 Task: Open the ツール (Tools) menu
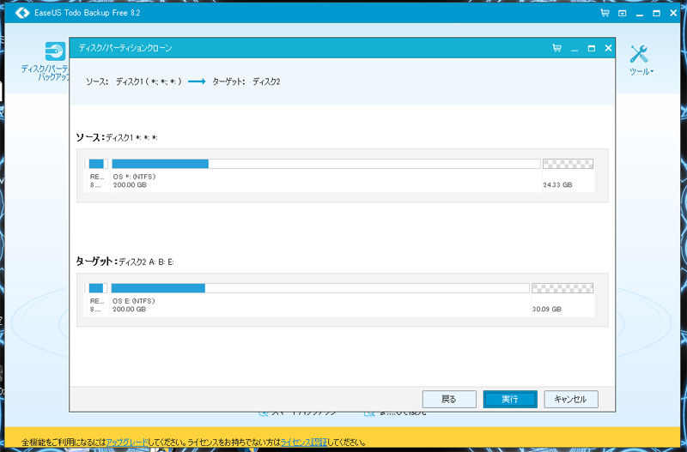[x=641, y=71]
